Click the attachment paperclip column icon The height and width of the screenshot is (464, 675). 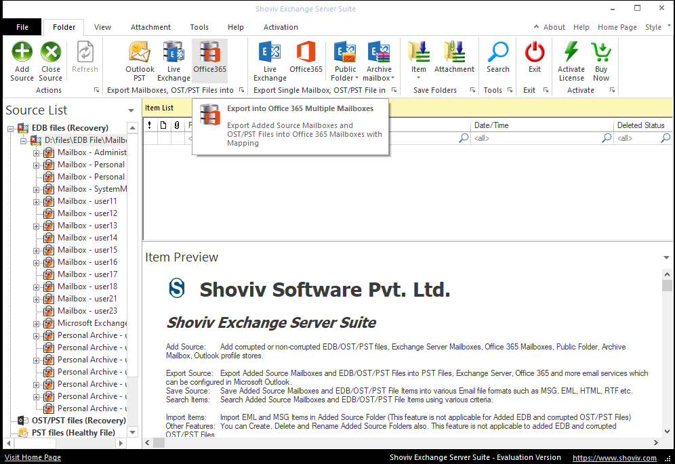click(177, 125)
